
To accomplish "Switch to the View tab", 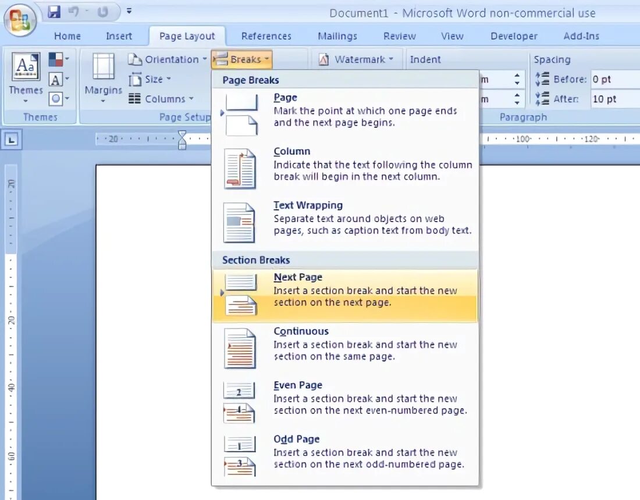I will [x=452, y=36].
